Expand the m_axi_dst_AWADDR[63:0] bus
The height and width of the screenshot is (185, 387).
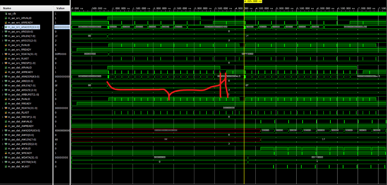pos(2,131)
